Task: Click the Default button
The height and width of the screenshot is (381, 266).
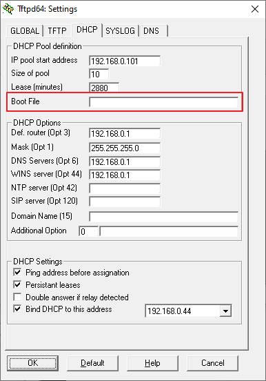Action: 92,363
